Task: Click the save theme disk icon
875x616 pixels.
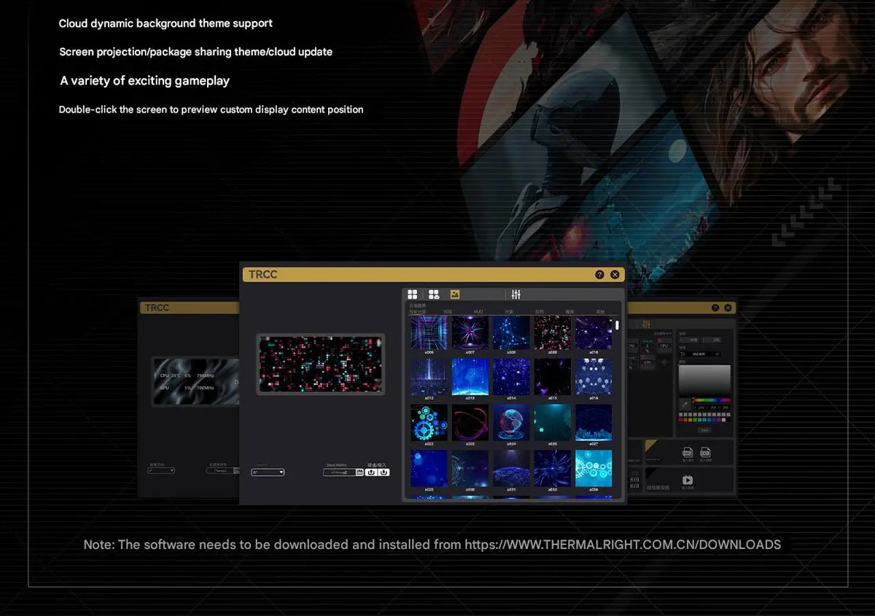Action: tap(359, 472)
